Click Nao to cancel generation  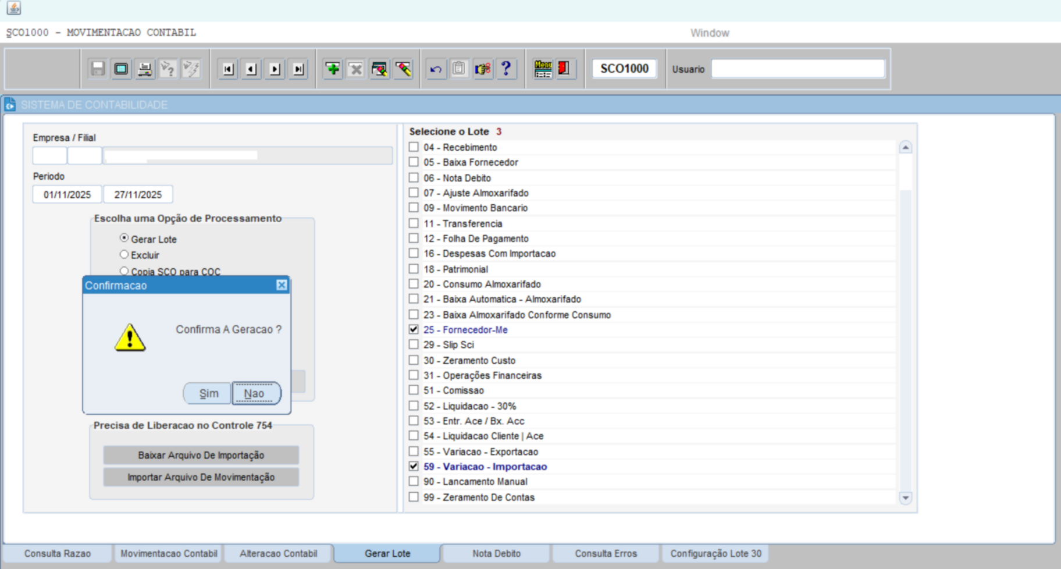[255, 393]
